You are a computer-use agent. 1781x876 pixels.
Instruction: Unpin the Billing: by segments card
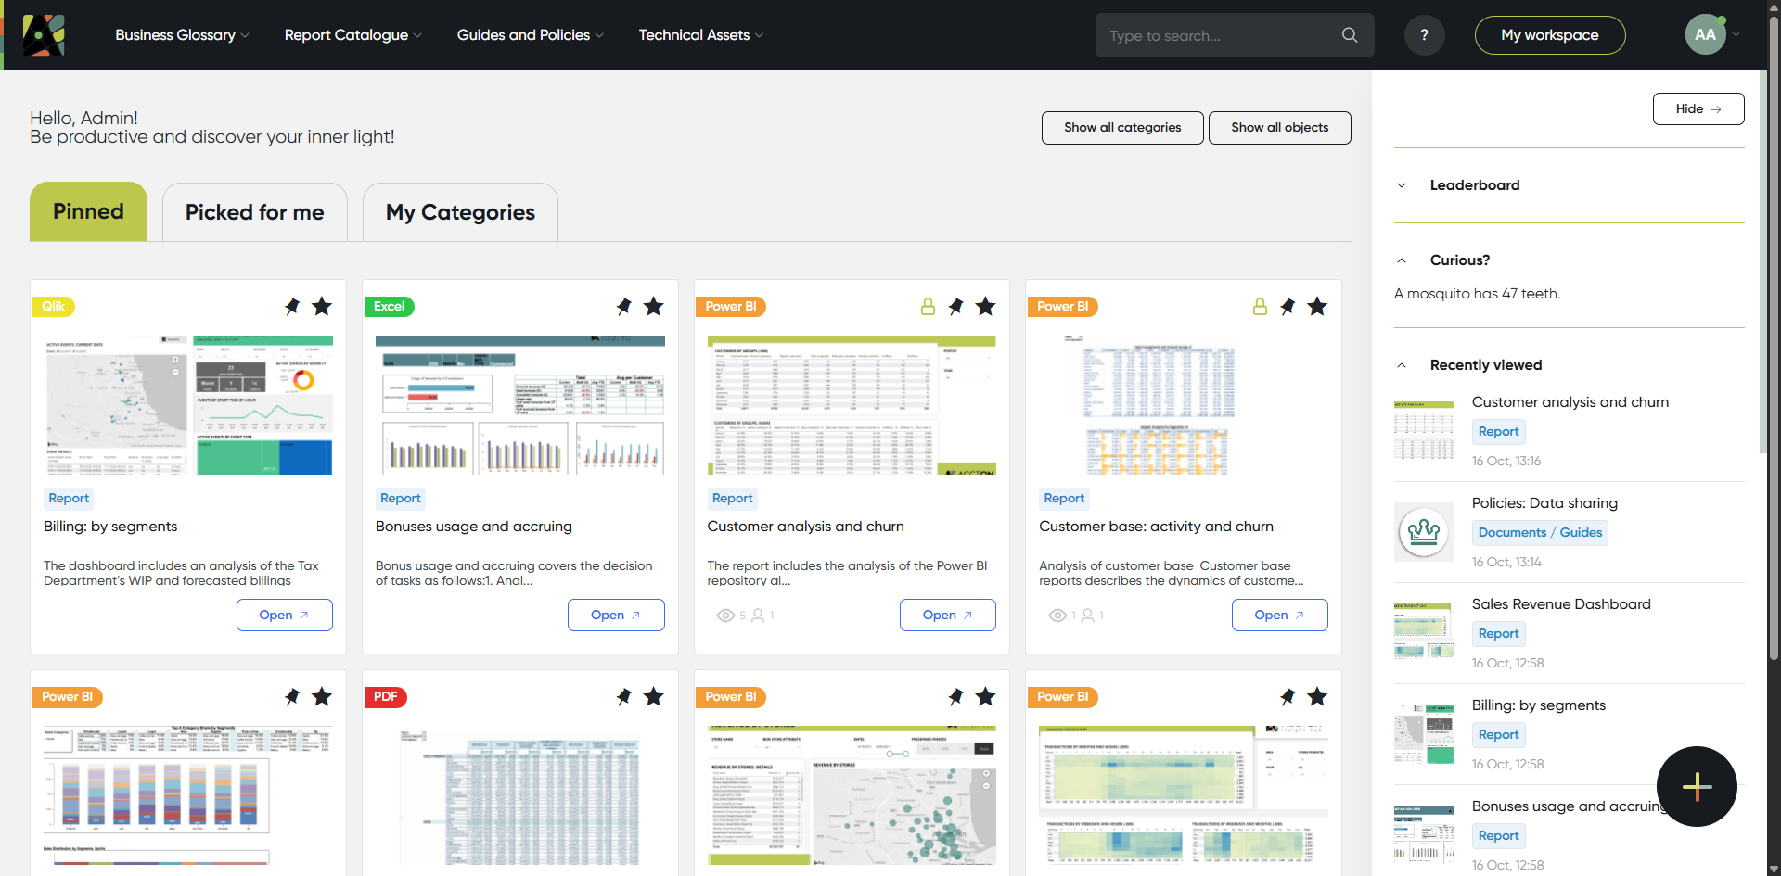pyautogui.click(x=292, y=307)
